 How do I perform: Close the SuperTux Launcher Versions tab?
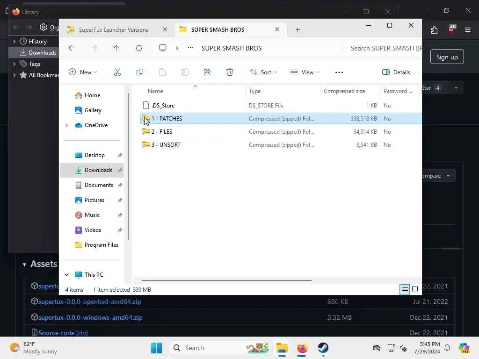point(165,29)
